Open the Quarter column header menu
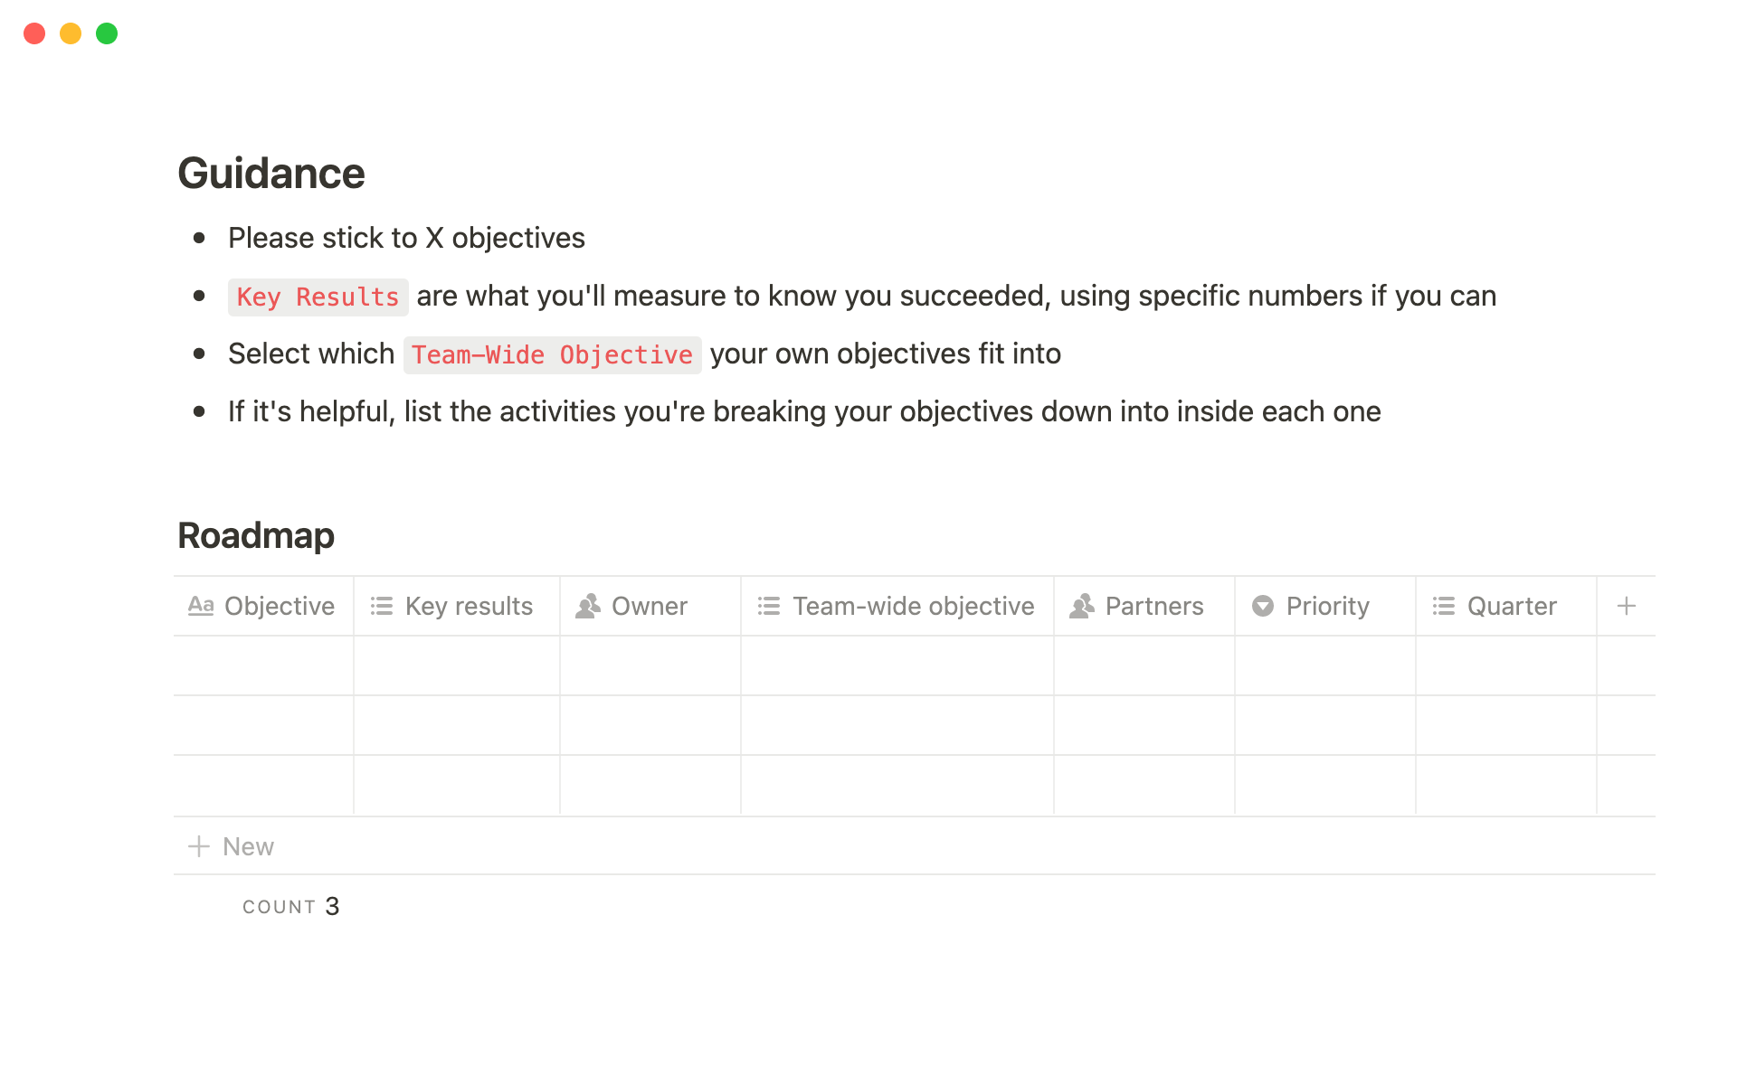The height and width of the screenshot is (1085, 1737). [1512, 606]
